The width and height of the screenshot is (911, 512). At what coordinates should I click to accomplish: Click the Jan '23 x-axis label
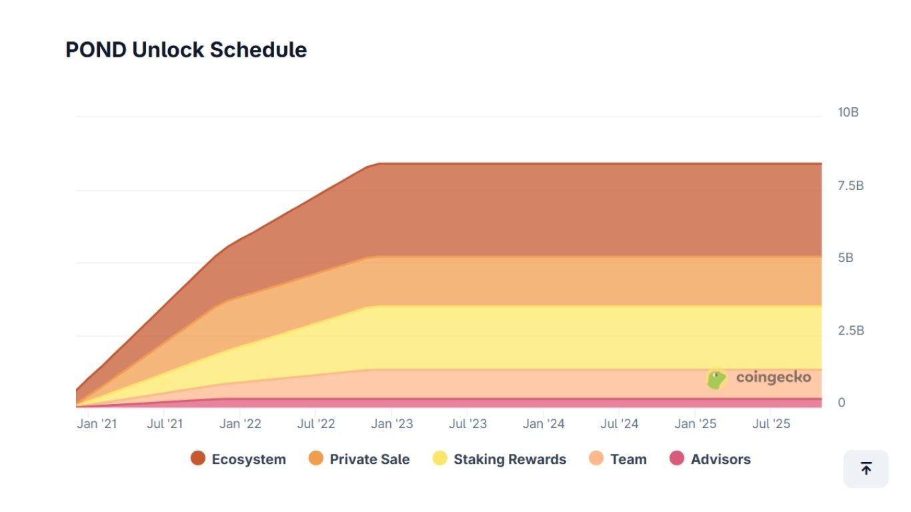click(391, 424)
